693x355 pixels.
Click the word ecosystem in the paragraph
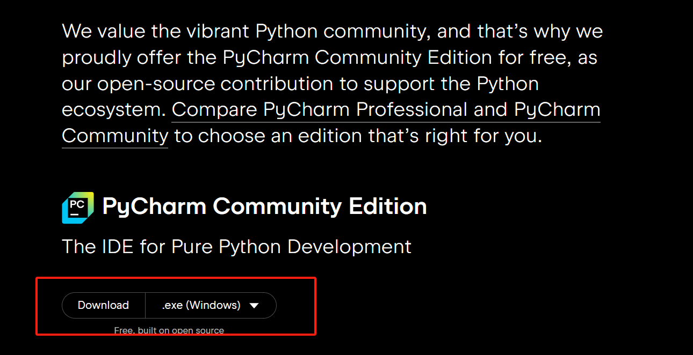(x=112, y=110)
